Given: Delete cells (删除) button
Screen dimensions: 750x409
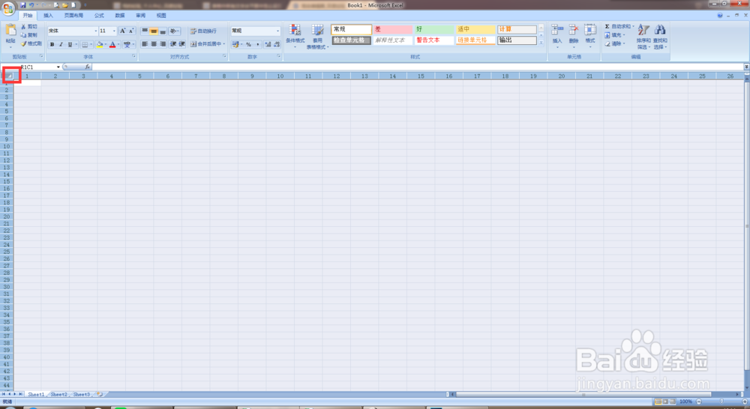Looking at the screenshot, I should 574,36.
